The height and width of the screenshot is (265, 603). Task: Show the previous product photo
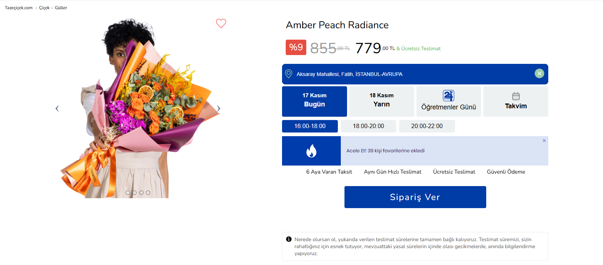tap(57, 108)
